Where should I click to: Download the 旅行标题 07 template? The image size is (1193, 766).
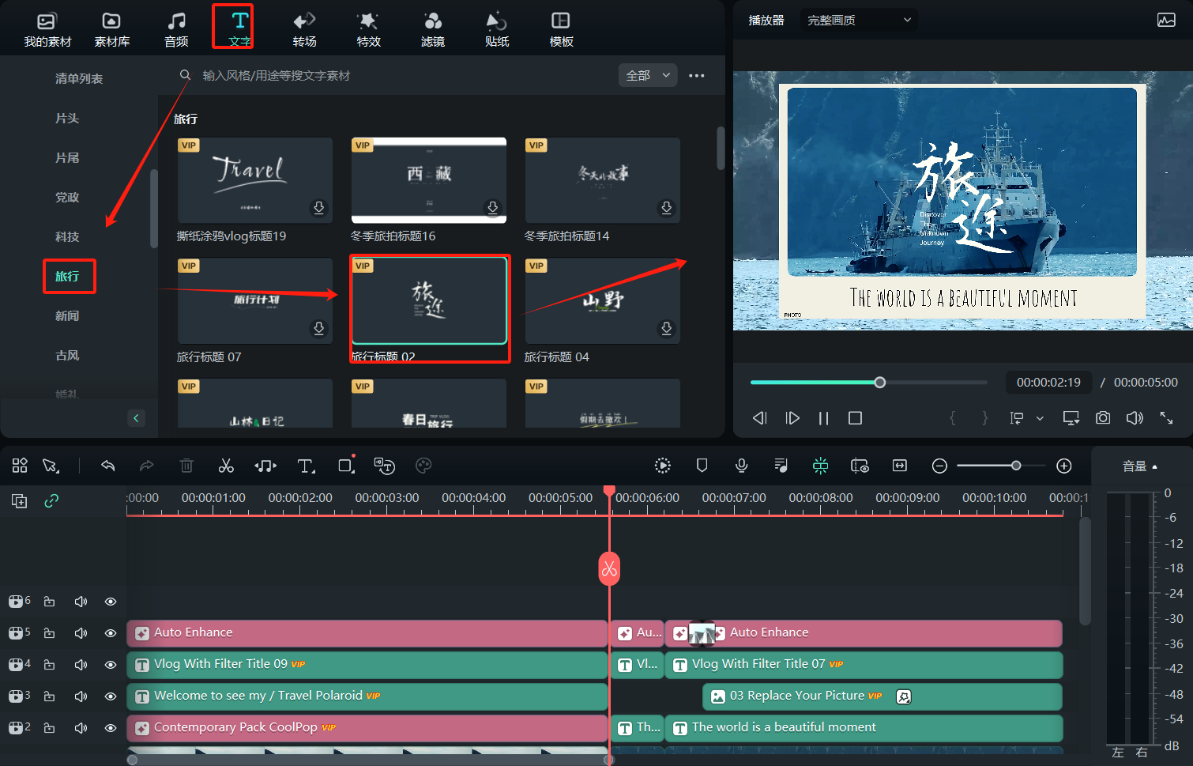(x=318, y=328)
